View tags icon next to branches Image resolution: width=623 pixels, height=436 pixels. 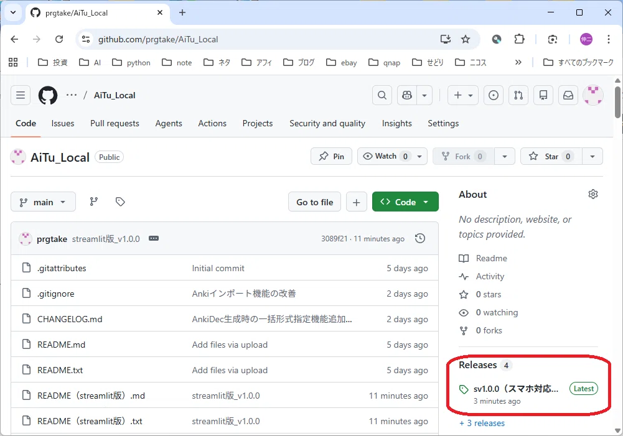pos(120,202)
